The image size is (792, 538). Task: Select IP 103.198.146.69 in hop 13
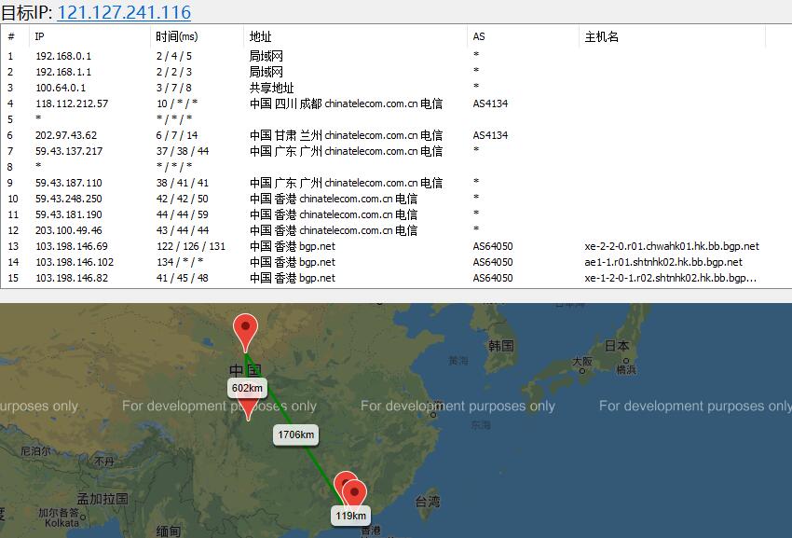[72, 246]
